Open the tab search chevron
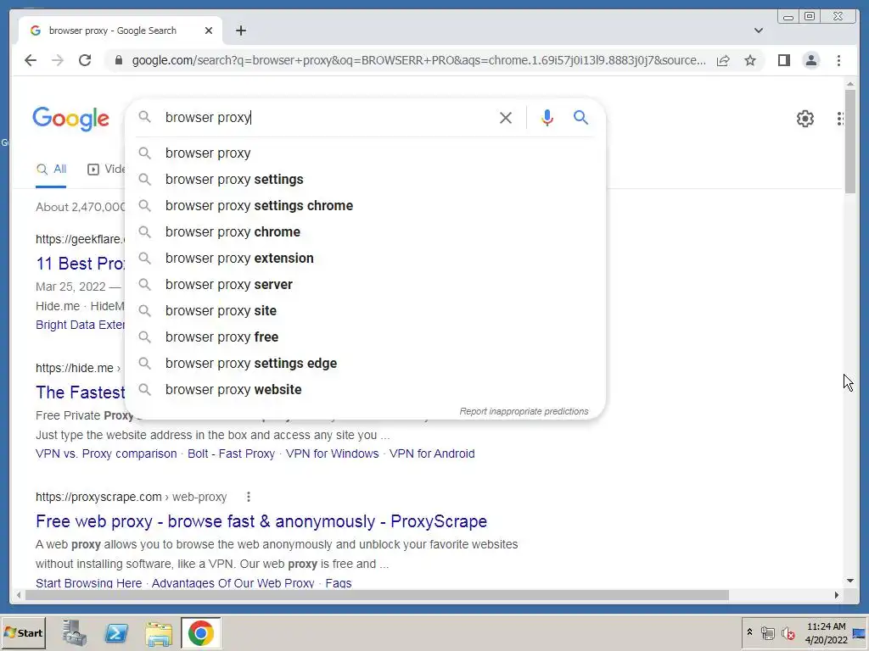 click(758, 31)
